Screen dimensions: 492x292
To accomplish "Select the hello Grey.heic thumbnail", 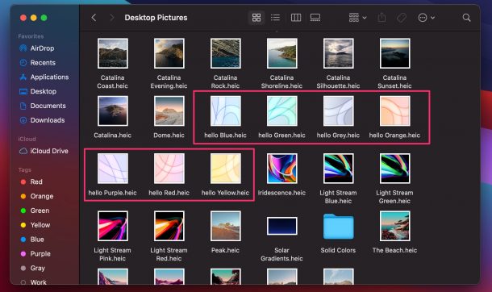I will click(338, 111).
